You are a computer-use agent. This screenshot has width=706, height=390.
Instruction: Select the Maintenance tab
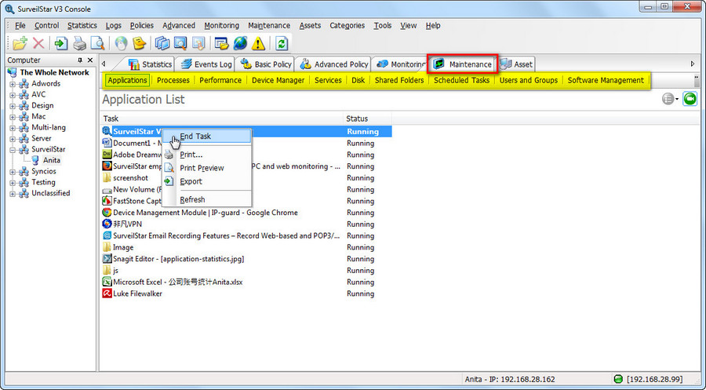pyautogui.click(x=463, y=64)
